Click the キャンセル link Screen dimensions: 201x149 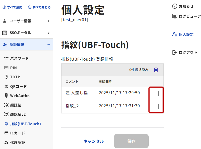(x=94, y=141)
